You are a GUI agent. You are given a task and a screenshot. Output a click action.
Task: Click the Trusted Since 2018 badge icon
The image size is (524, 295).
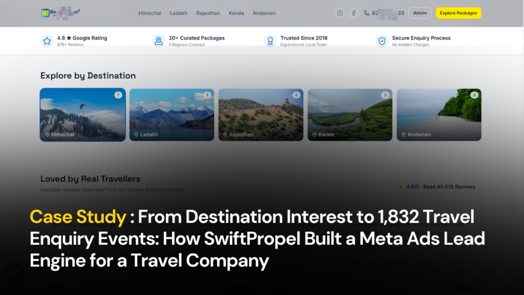pyautogui.click(x=270, y=41)
